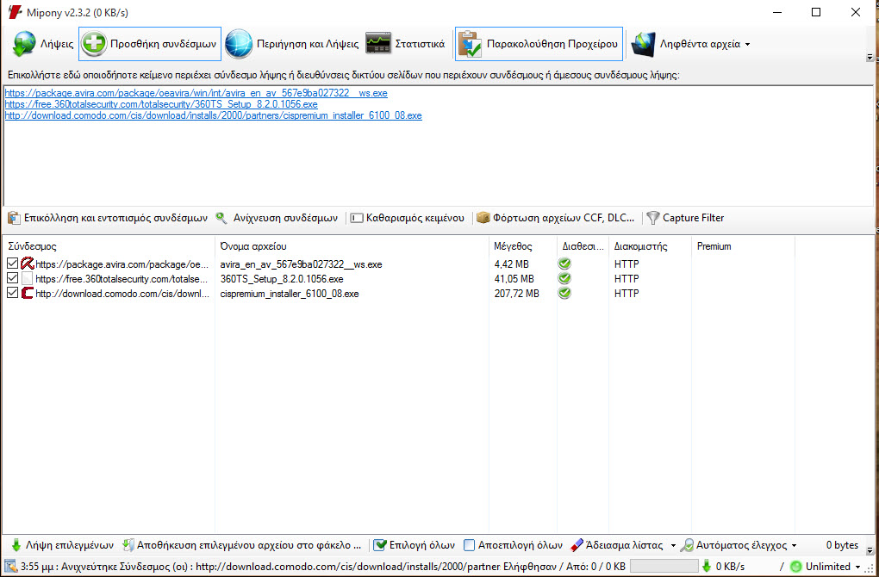
Task: Open the Ληφθέντα αρχεία folder icon
Action: [643, 44]
